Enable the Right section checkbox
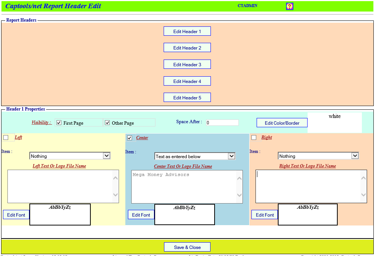Image resolution: width=376 pixels, height=256 pixels. tap(254, 138)
